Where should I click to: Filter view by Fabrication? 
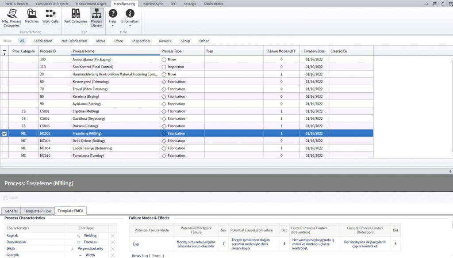pyautogui.click(x=43, y=41)
